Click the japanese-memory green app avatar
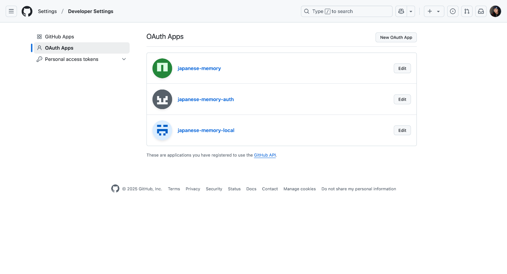 click(162, 68)
